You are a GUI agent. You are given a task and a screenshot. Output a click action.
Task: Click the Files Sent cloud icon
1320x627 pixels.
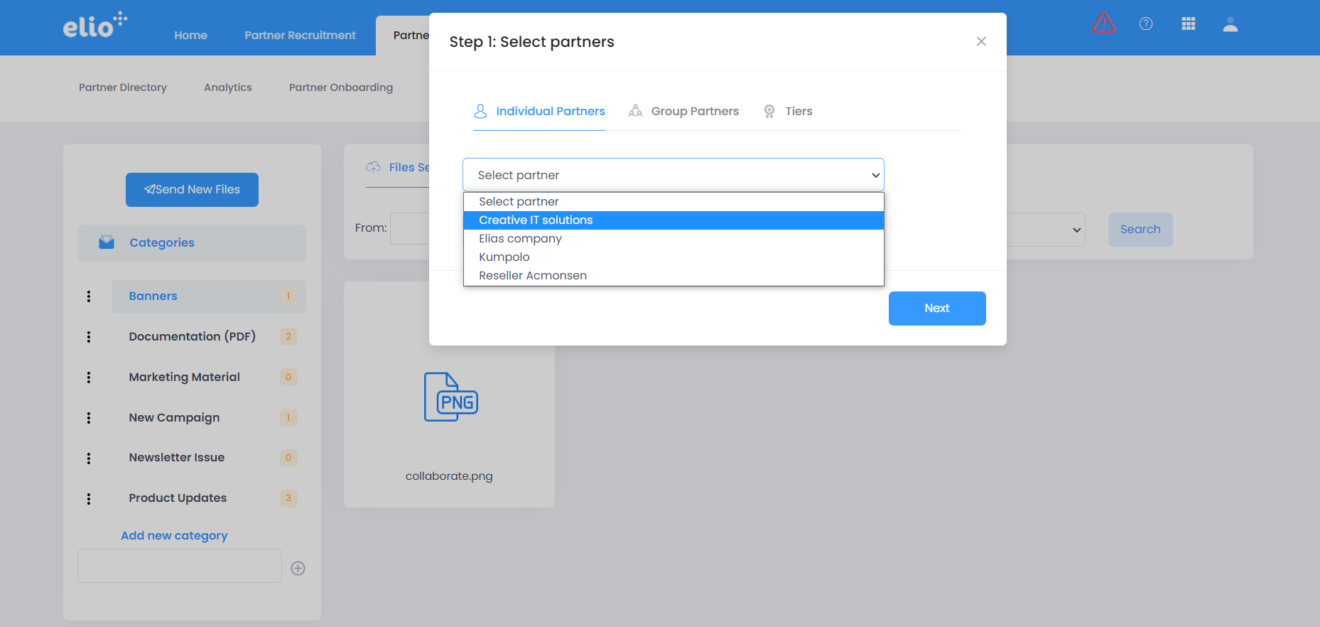(373, 167)
